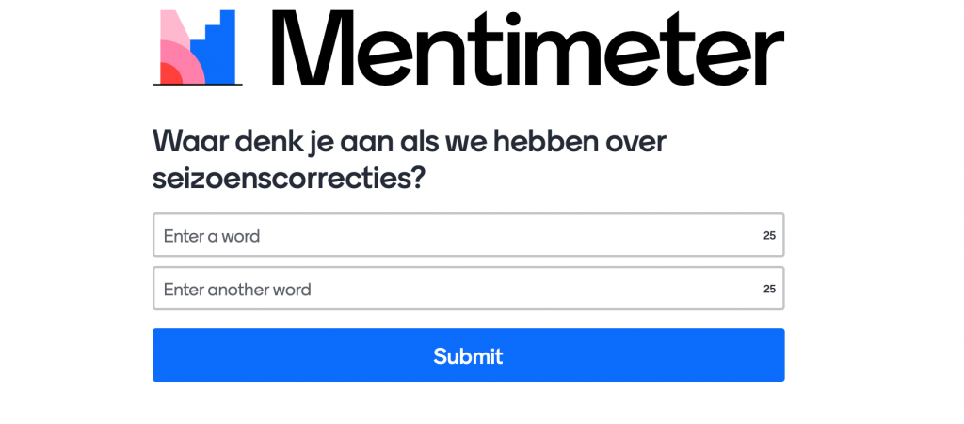Click the word "seizoenscorrecties?" in the question
Screen dimensions: 964x424
(289, 179)
